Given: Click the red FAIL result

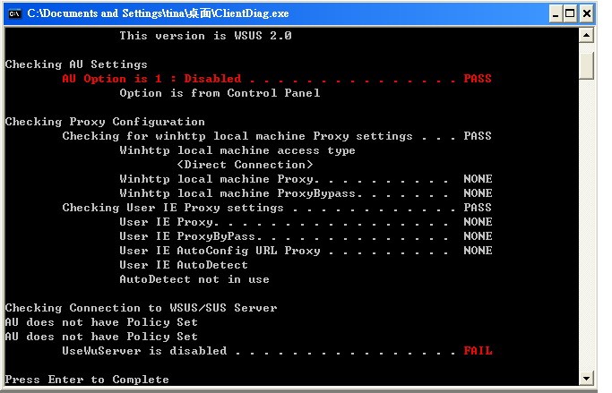Looking at the screenshot, I should 478,351.
